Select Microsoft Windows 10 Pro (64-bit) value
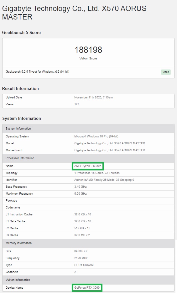Image resolution: width=177 pixels, height=294 pixels. 96,136
